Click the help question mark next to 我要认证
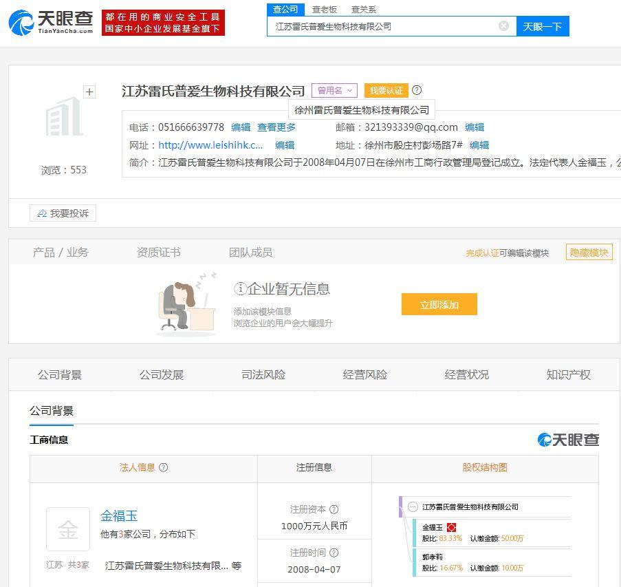This screenshot has height=587, width=621. click(x=417, y=90)
